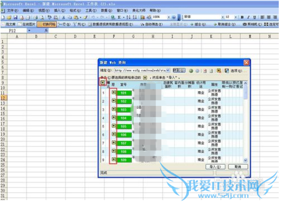281x204 pixels.
Task: Click the 照相机 Camera button
Action: (252, 24)
